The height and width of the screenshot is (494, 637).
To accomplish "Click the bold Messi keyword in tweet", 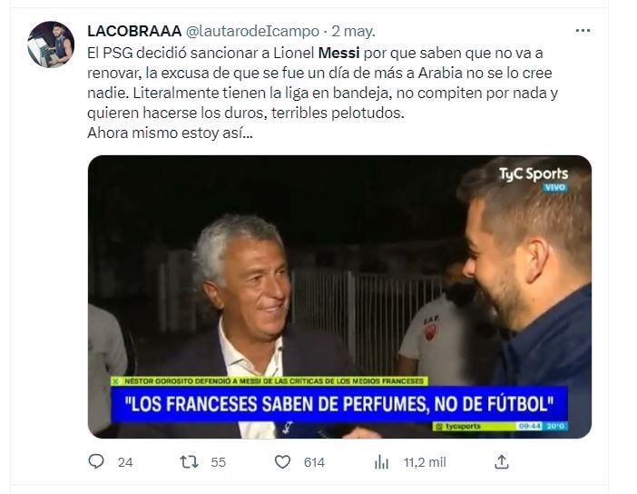I will [x=338, y=53].
